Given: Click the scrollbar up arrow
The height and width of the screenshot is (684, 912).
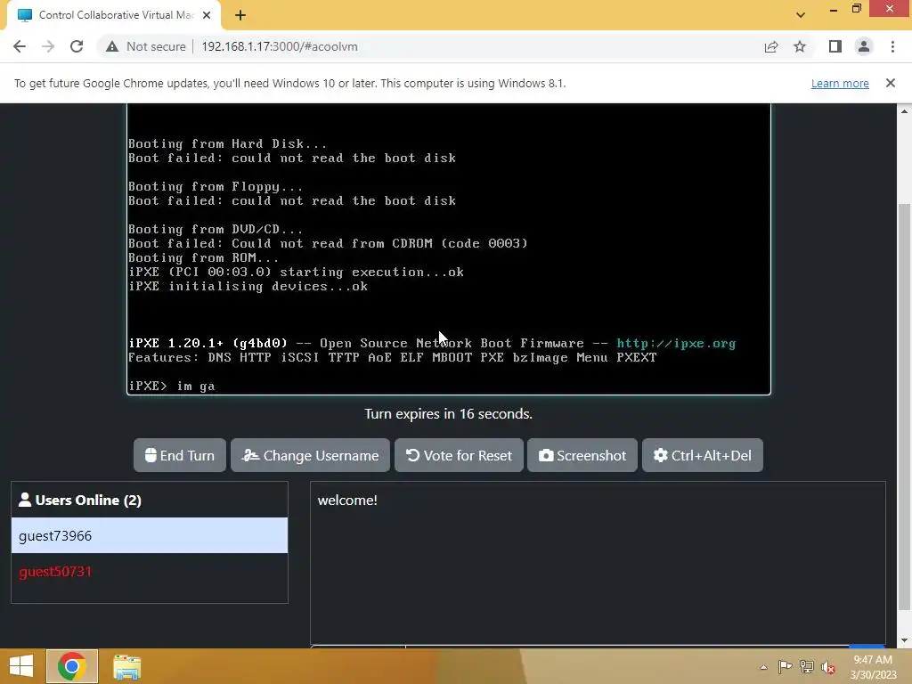Looking at the screenshot, I should (x=904, y=110).
